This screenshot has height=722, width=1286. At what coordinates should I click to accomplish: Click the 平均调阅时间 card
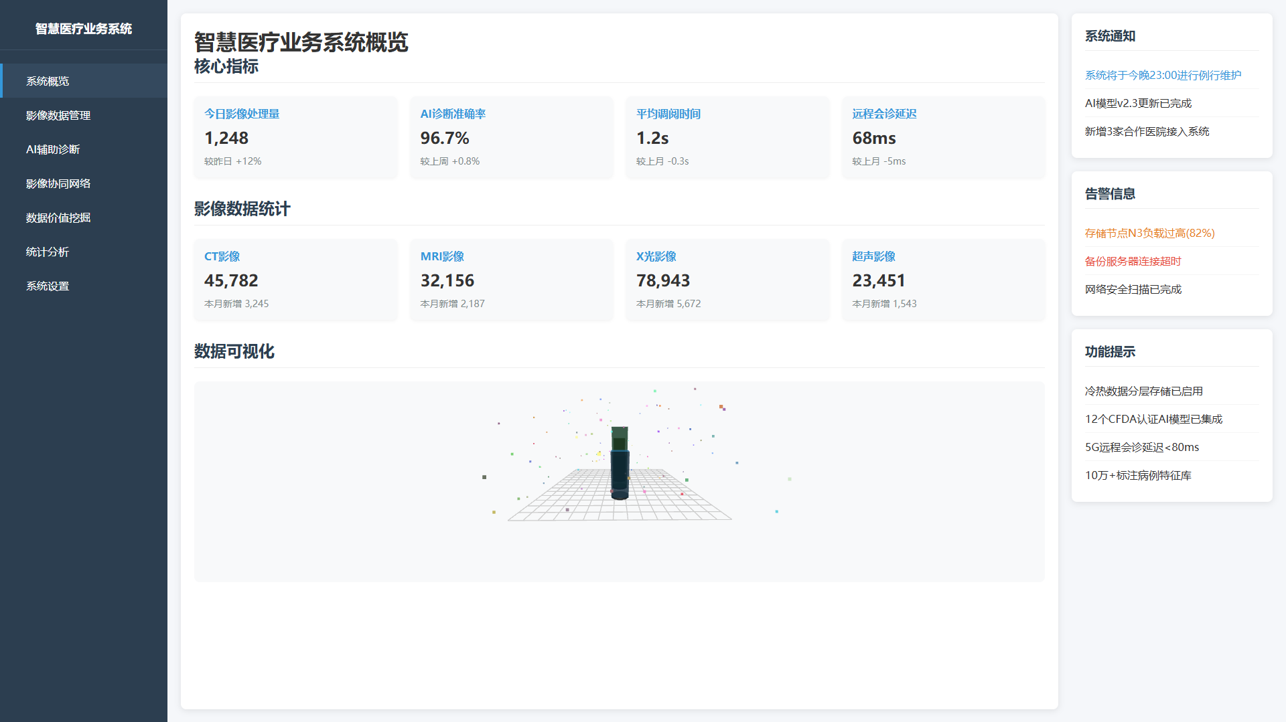click(x=727, y=137)
